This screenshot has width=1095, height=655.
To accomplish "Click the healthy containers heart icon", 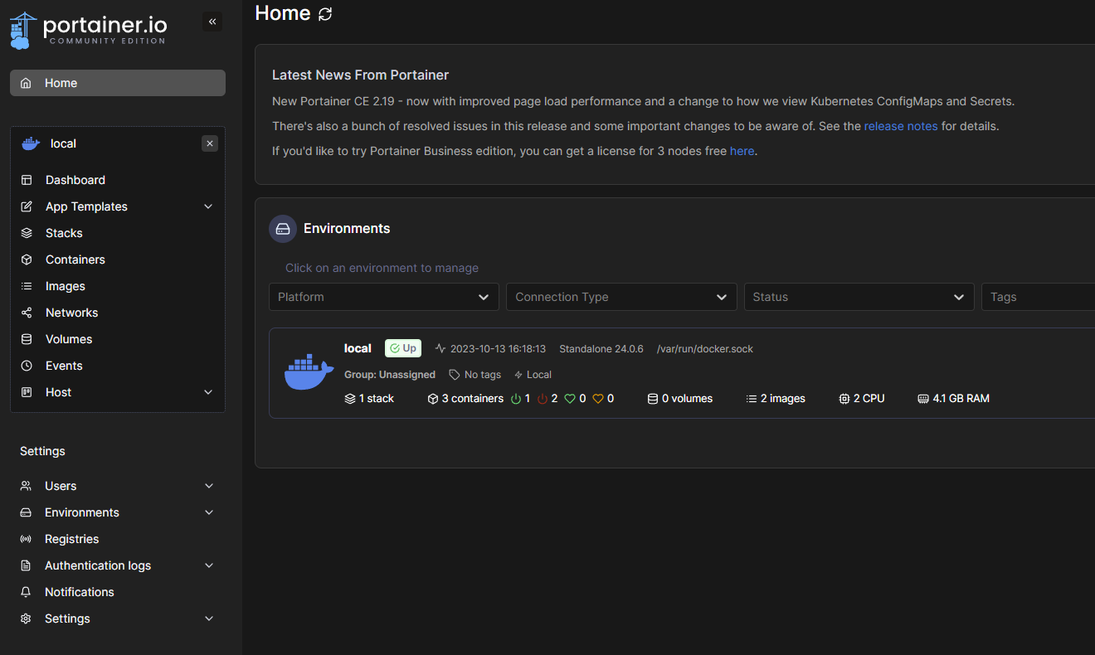I will (x=570, y=399).
